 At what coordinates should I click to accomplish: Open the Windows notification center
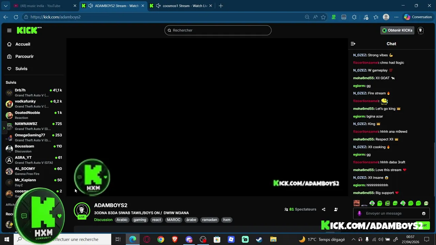pos(426,239)
